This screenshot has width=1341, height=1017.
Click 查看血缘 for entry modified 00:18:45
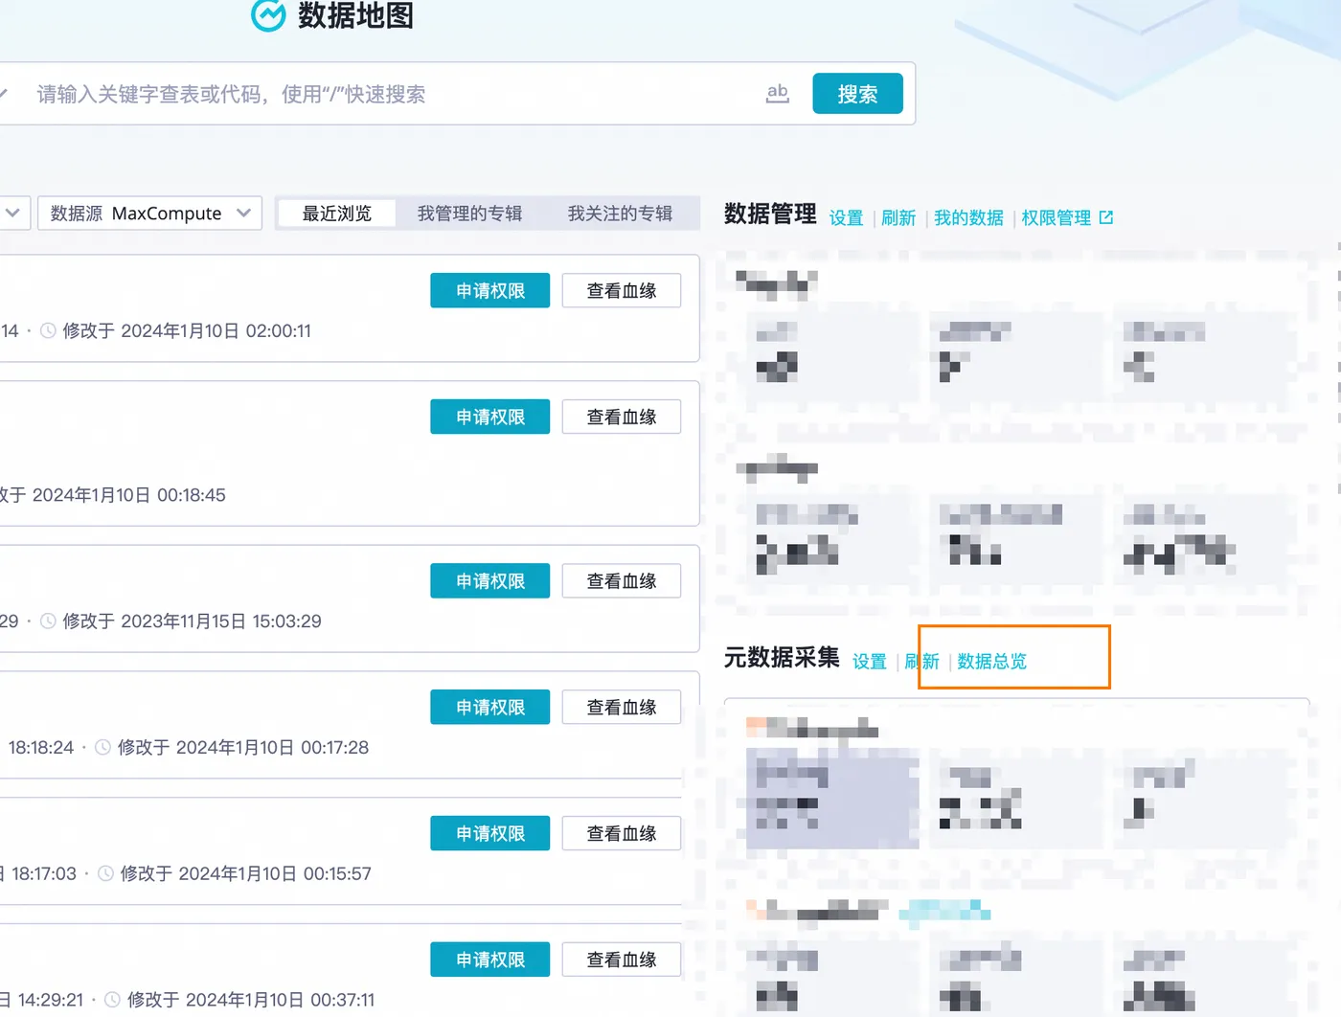tap(622, 417)
